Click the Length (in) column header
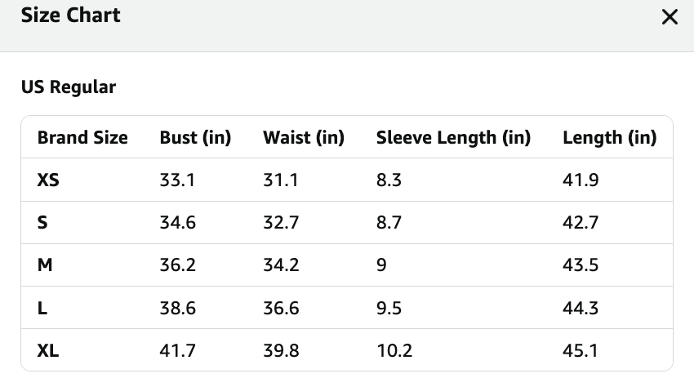694x387 pixels. click(609, 137)
